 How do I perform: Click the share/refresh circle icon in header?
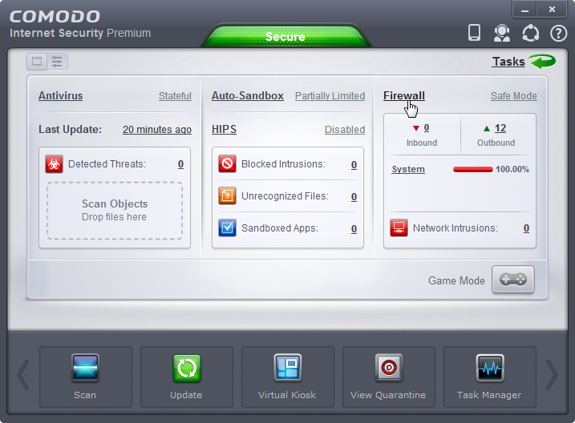(x=530, y=33)
